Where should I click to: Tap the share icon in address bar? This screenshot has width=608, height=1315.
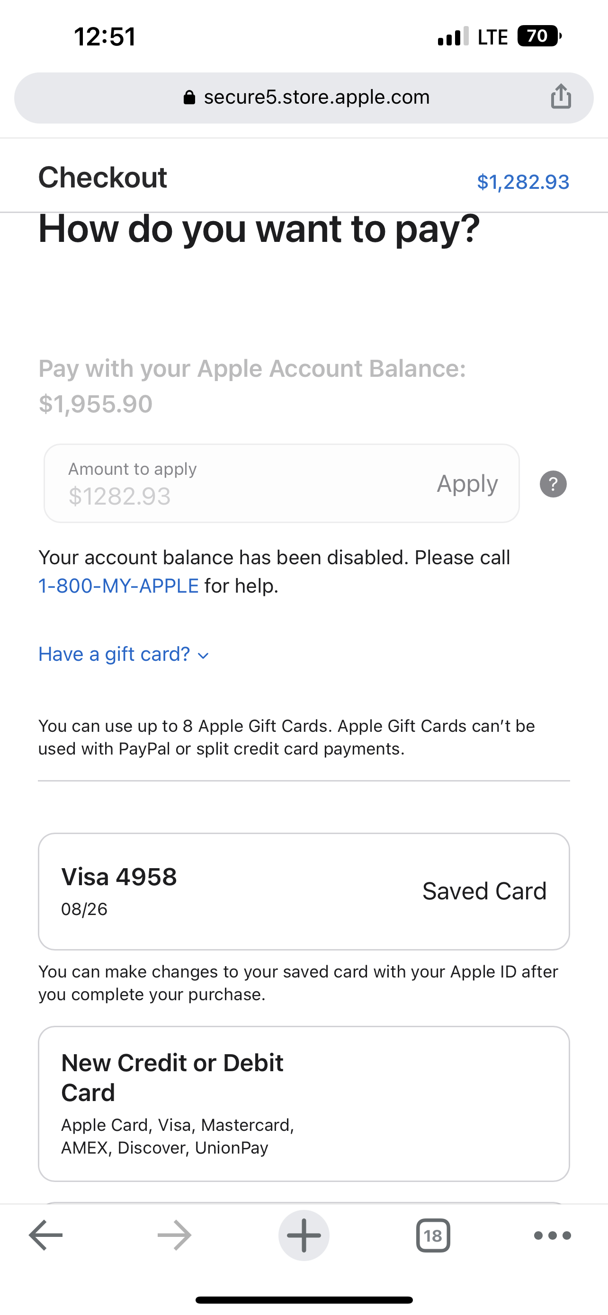click(x=561, y=97)
